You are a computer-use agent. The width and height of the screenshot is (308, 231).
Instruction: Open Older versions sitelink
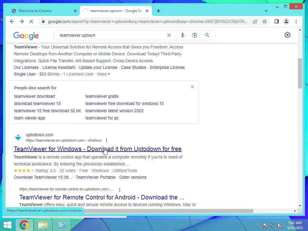[x=133, y=177]
